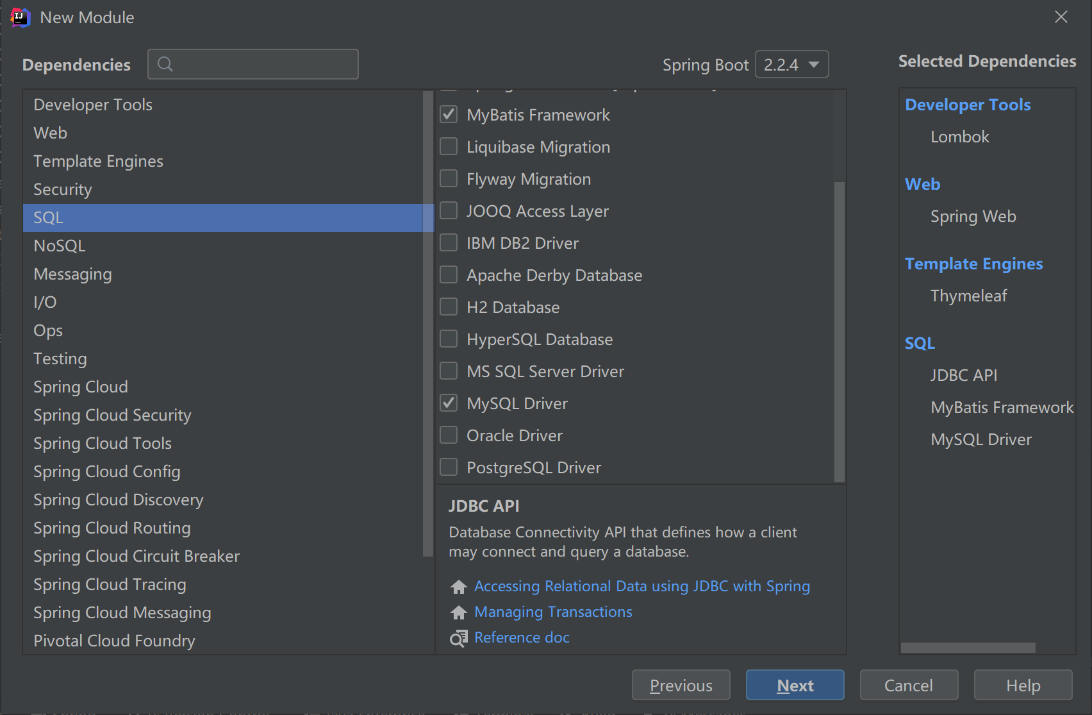This screenshot has width=1092, height=715.
Task: Enable the Liquibase Migration checkbox
Action: (x=449, y=147)
